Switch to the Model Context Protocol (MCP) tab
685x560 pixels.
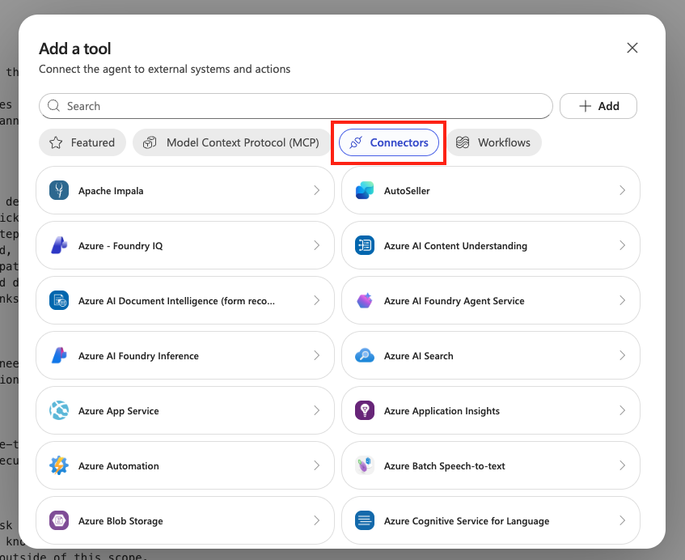tap(231, 142)
